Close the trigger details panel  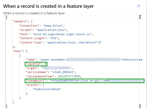[x=139, y=6]
